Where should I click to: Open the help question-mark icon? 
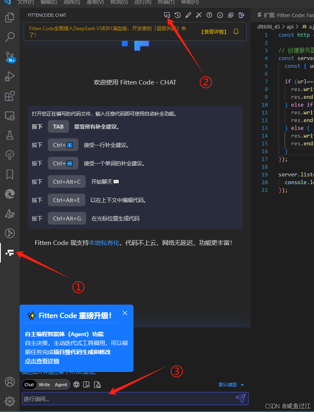point(209,15)
